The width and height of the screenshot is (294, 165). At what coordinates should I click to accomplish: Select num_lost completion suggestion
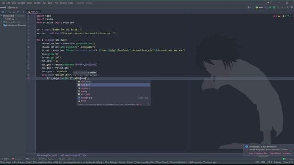tap(113, 82)
